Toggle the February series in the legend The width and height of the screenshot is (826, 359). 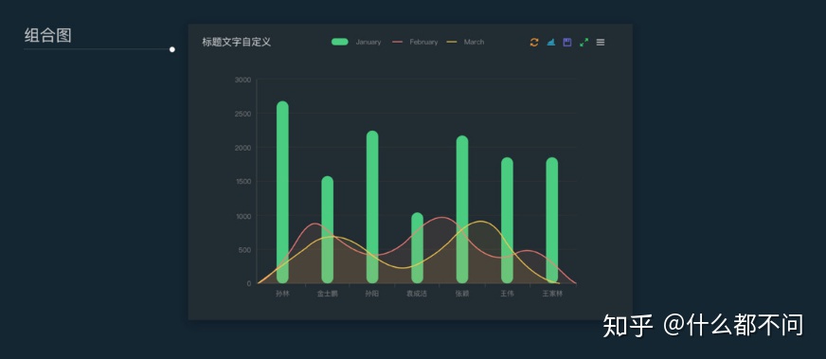(x=415, y=42)
